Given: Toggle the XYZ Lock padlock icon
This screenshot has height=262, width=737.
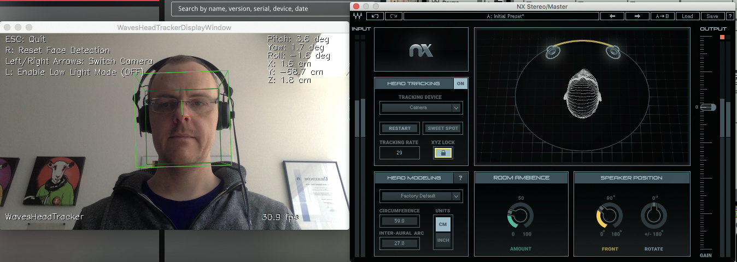Looking at the screenshot, I should point(443,153).
